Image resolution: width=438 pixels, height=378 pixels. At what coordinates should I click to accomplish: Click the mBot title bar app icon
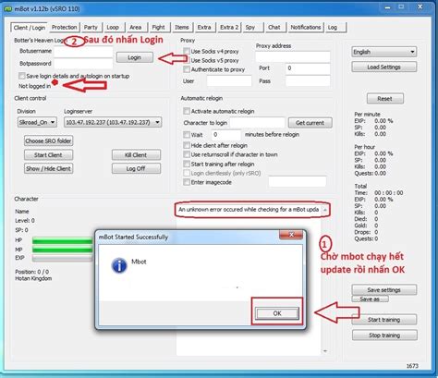click(x=7, y=9)
